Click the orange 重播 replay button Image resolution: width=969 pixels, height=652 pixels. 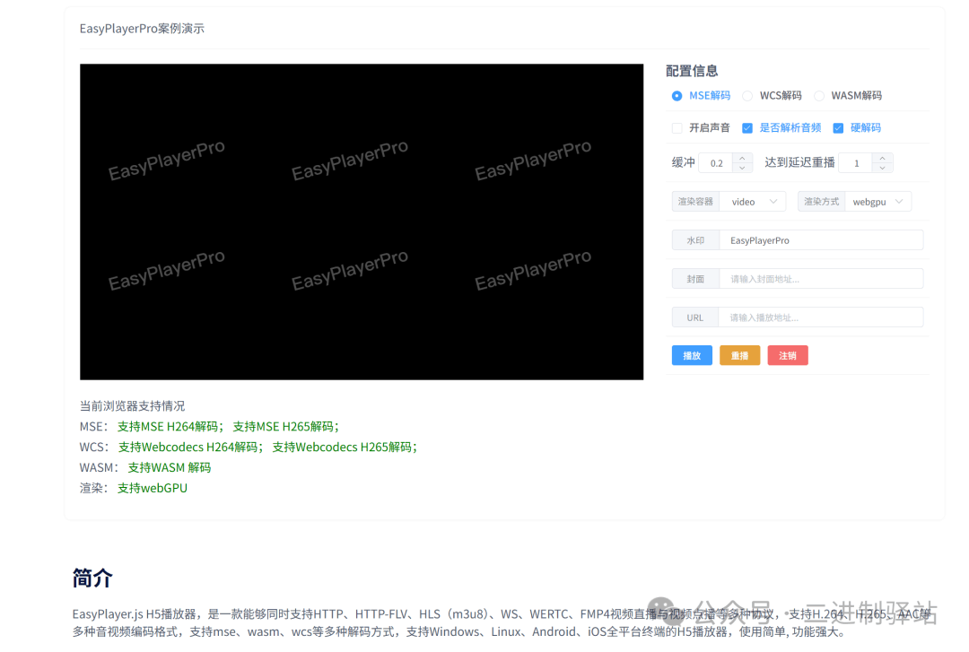coord(739,356)
